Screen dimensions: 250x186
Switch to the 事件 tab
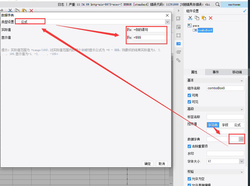tap(216, 72)
